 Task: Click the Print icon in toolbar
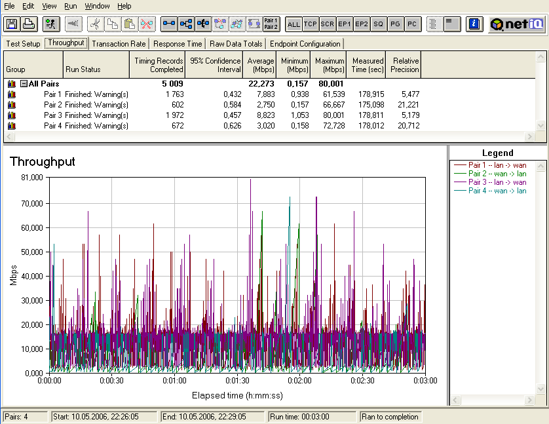[29, 24]
